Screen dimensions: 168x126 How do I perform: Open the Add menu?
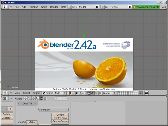(x=24, y=7)
